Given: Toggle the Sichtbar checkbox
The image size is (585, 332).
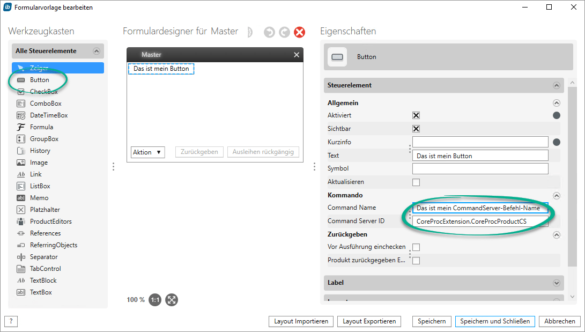Looking at the screenshot, I should click(x=416, y=129).
